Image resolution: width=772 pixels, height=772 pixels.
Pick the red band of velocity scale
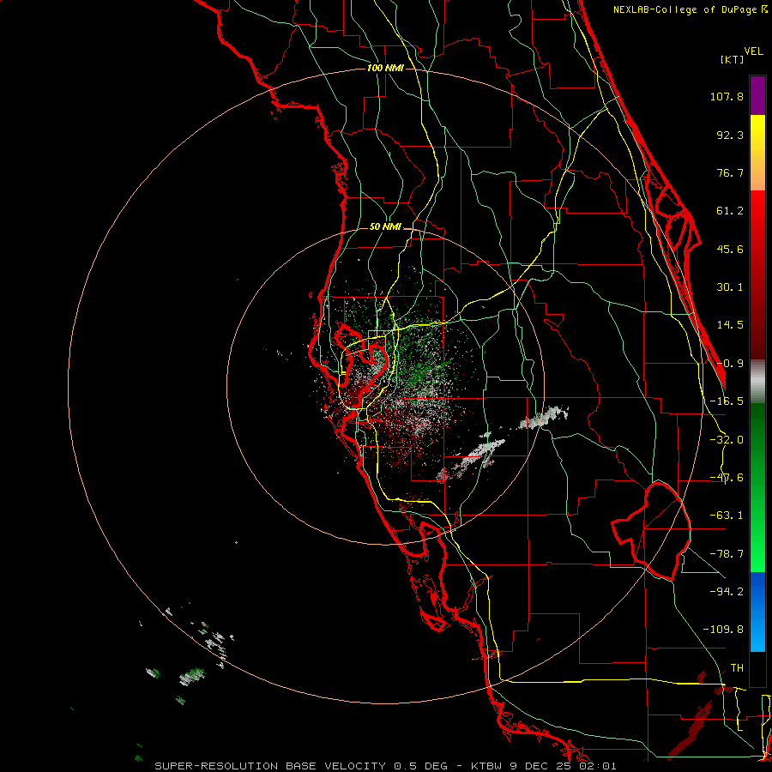pos(757,274)
